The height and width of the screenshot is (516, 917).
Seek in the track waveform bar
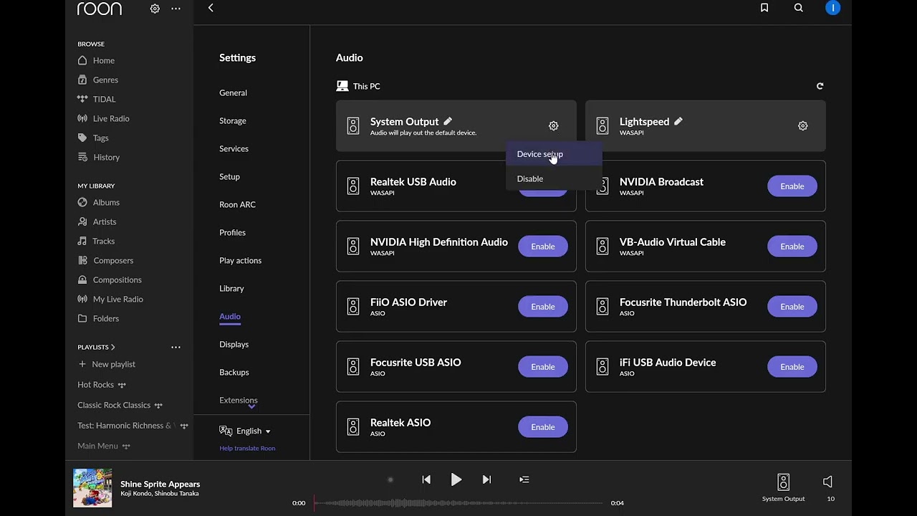point(458,503)
